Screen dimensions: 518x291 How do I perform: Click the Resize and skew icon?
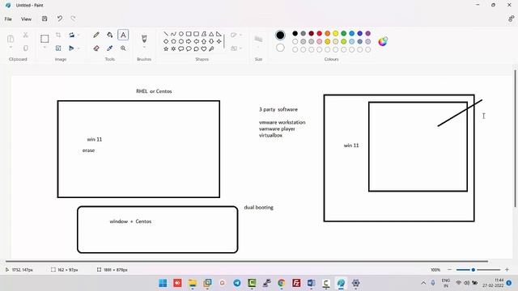[58, 48]
